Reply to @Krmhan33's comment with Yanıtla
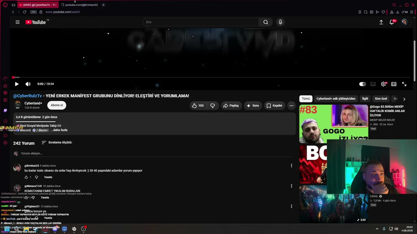Viewport: 417px width, 234px height. click(x=48, y=177)
